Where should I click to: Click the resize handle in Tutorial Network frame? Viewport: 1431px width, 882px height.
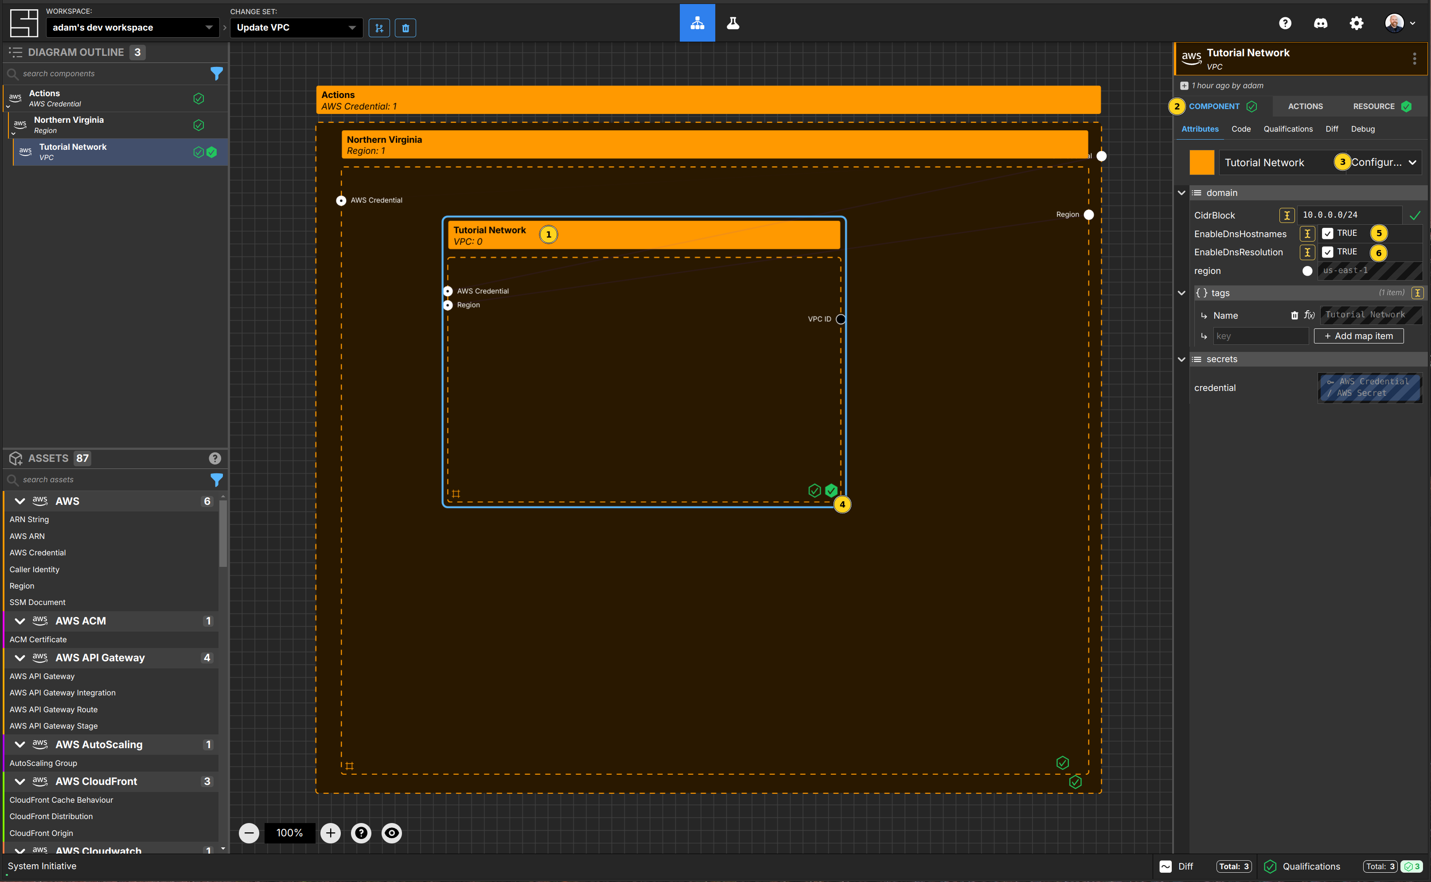[456, 494]
